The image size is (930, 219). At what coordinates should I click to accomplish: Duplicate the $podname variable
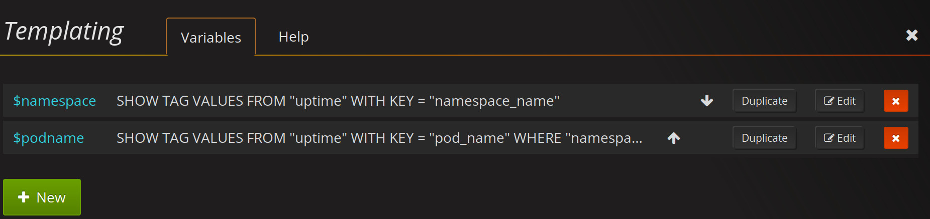764,138
